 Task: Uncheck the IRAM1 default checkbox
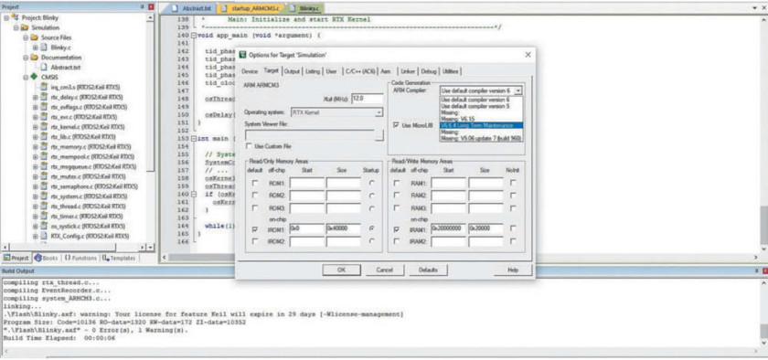[x=396, y=228]
